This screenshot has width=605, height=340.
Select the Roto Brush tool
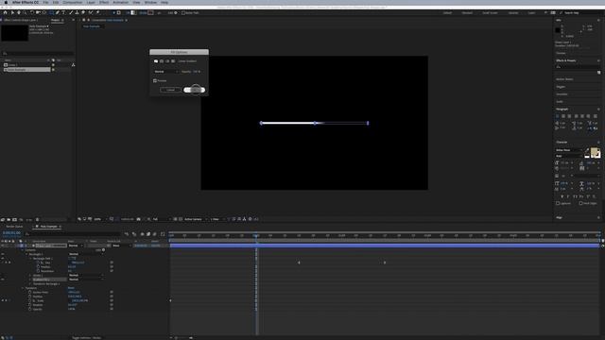[x=91, y=12]
